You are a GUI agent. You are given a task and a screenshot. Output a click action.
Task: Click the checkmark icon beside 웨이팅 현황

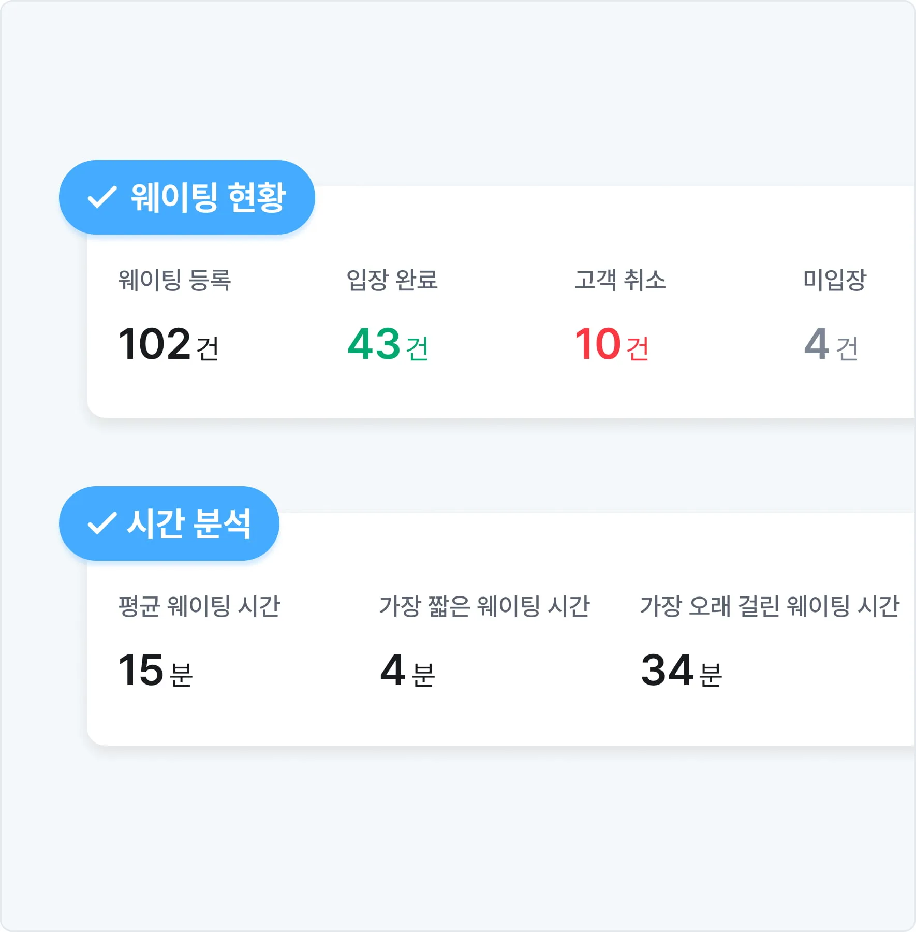click(102, 197)
